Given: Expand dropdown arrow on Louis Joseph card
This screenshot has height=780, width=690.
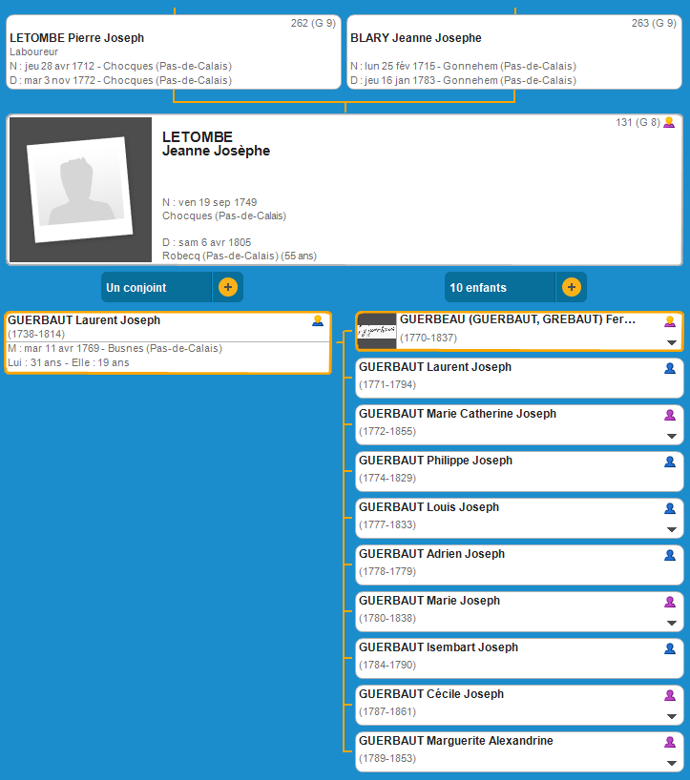Looking at the screenshot, I should [671, 529].
